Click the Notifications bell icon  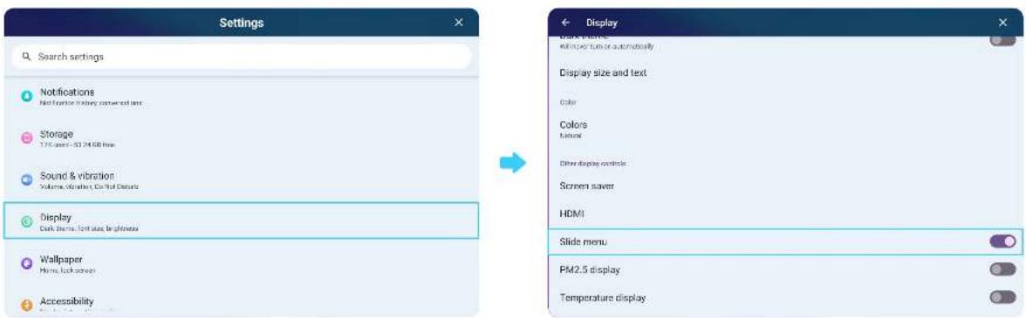click(x=27, y=97)
